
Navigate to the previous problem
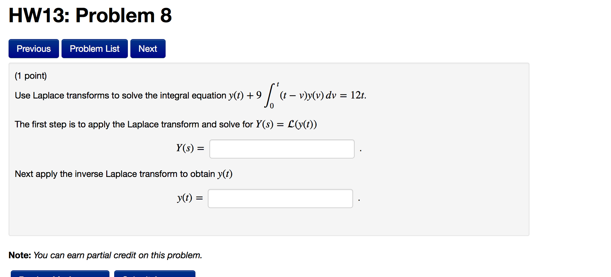33,48
